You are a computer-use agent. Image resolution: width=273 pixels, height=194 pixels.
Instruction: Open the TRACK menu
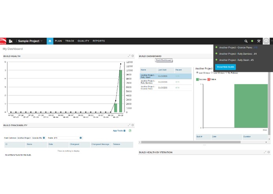point(70,41)
